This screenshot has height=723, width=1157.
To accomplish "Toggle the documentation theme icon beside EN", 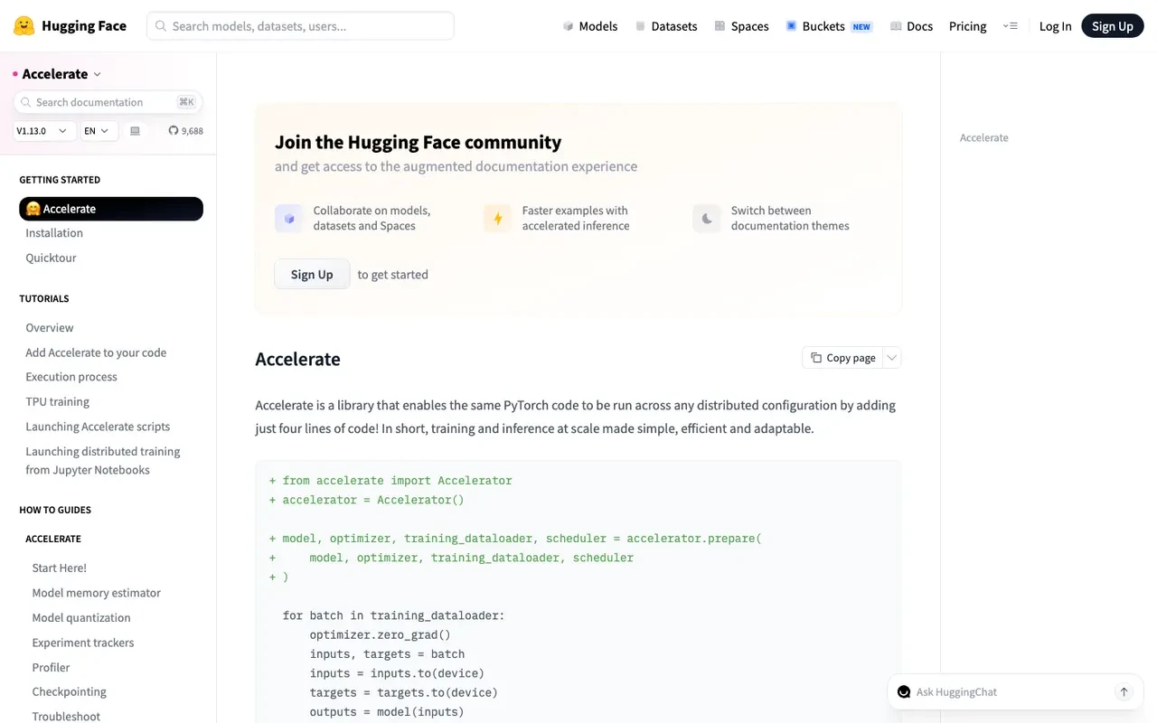I will [x=135, y=131].
